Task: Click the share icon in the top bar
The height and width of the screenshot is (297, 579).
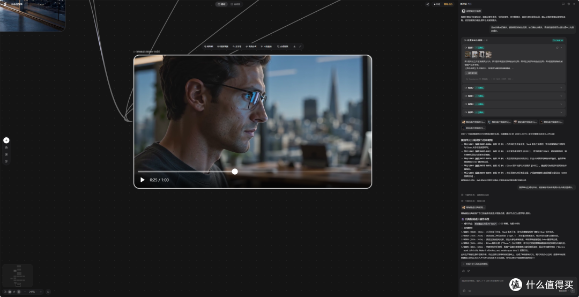Action: pyautogui.click(x=428, y=4)
